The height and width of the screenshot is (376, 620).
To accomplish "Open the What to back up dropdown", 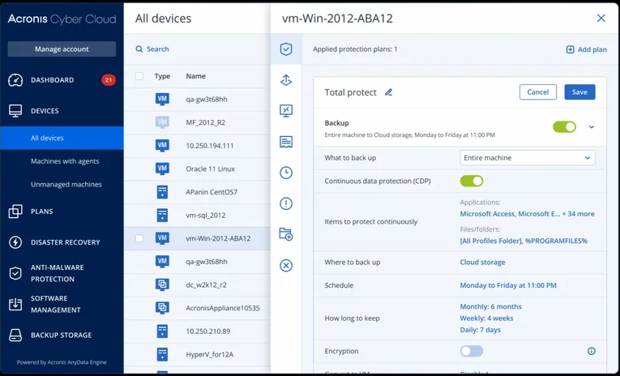I will 528,158.
